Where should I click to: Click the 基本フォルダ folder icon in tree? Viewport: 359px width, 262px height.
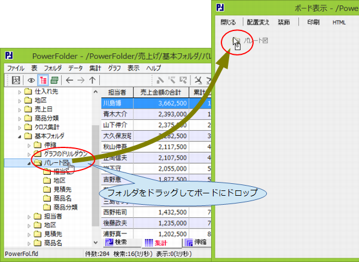(x=28, y=136)
